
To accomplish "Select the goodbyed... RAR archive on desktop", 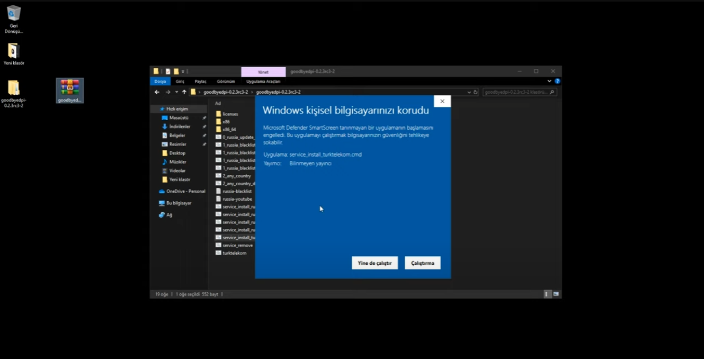I will [x=70, y=91].
